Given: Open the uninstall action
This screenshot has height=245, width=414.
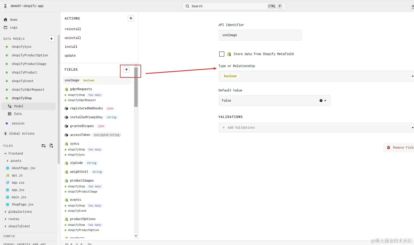Looking at the screenshot, I should 73,38.
